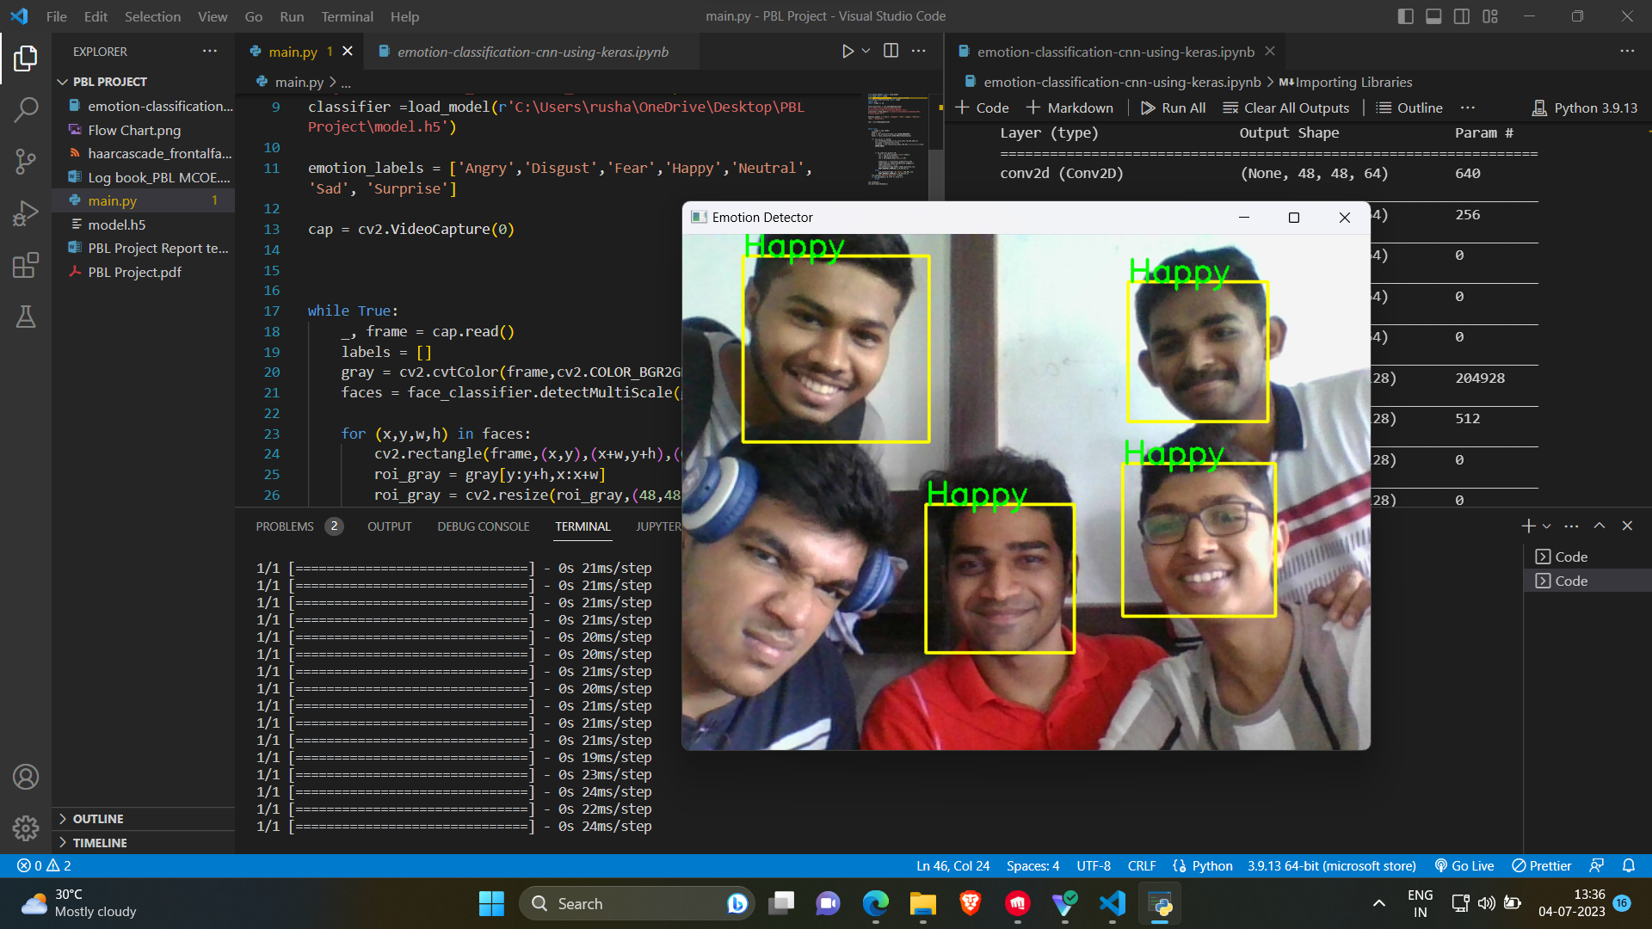Image resolution: width=1652 pixels, height=929 pixels.
Task: Toggle Go Live server
Action: click(1464, 865)
